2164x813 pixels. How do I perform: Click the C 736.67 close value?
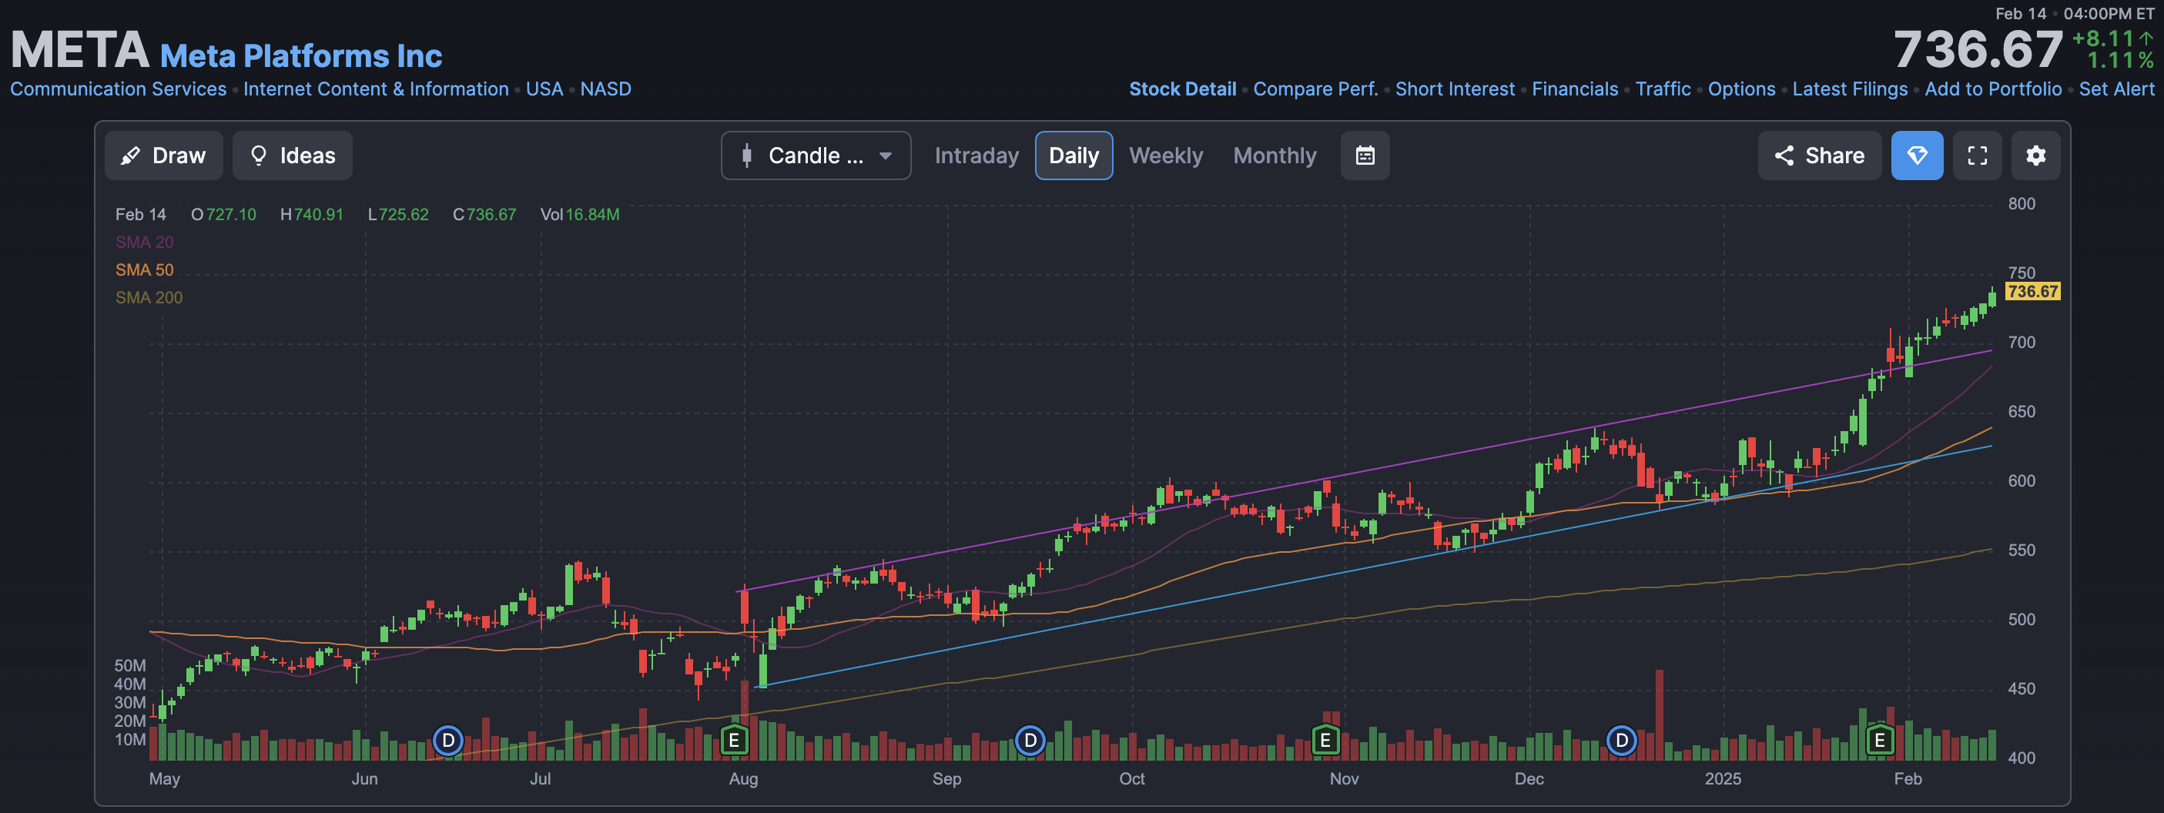(484, 214)
